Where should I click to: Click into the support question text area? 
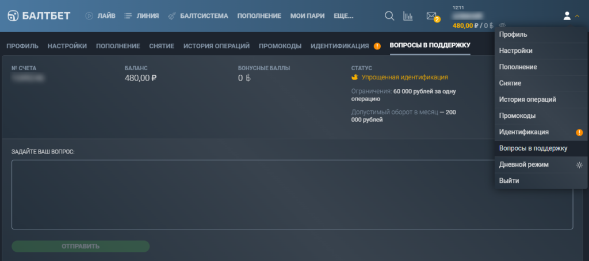point(292,194)
